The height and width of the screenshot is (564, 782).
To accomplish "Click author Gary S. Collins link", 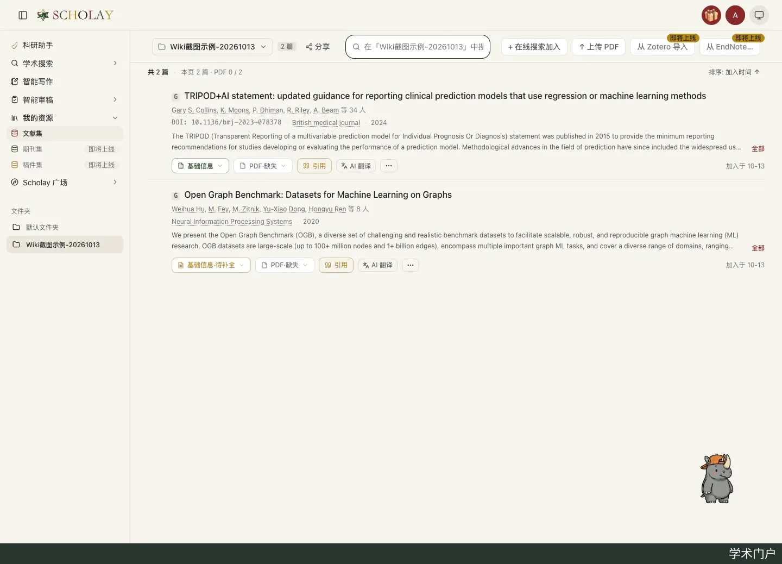I will (194, 110).
